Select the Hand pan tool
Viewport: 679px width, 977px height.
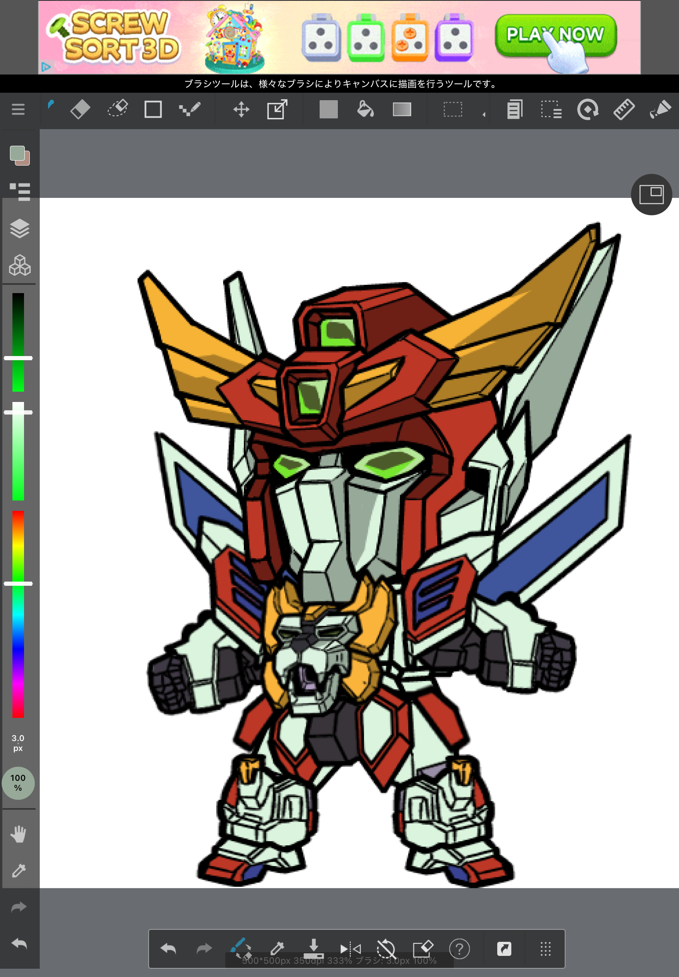[x=18, y=835]
